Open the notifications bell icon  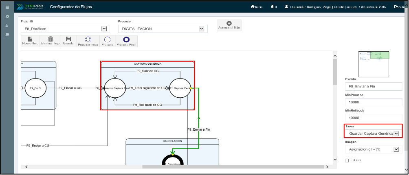(271, 7)
